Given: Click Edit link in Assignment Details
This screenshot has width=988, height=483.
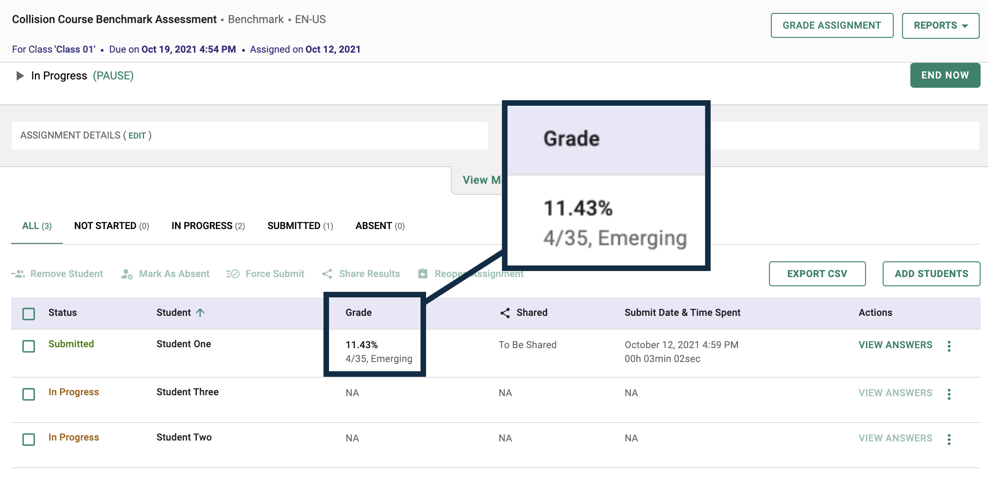Looking at the screenshot, I should 137,136.
